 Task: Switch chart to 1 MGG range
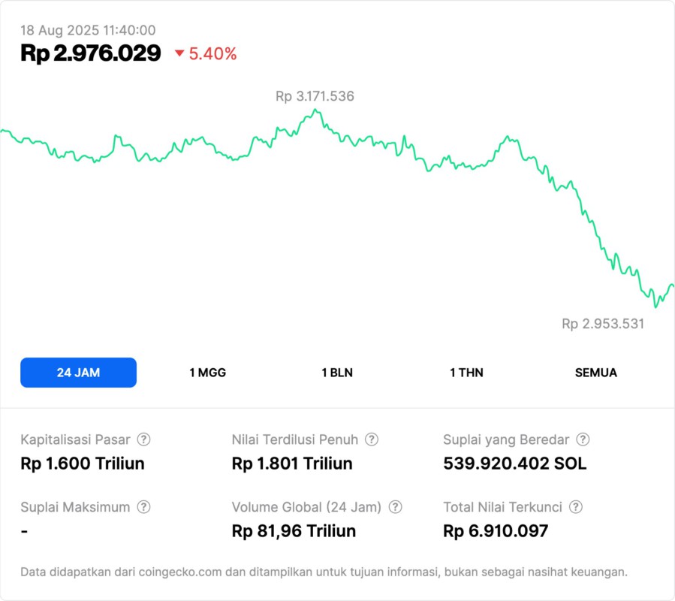207,373
